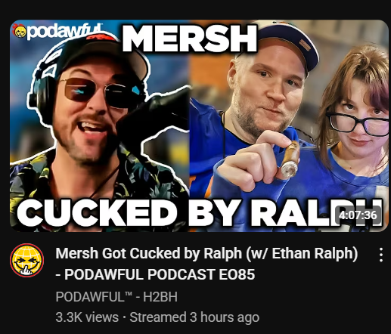Click the PODAWFUL smiley channel avatar
Screen dimensions: 391x334
[x=26, y=260]
